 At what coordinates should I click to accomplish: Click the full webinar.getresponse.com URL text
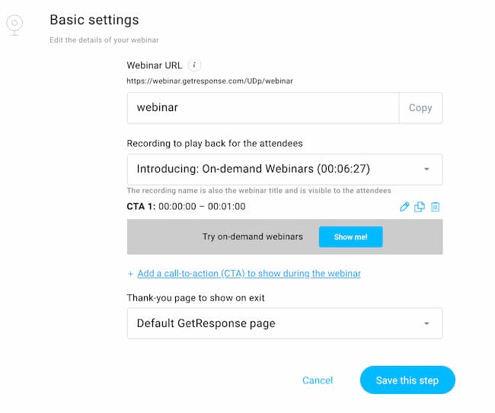point(209,81)
